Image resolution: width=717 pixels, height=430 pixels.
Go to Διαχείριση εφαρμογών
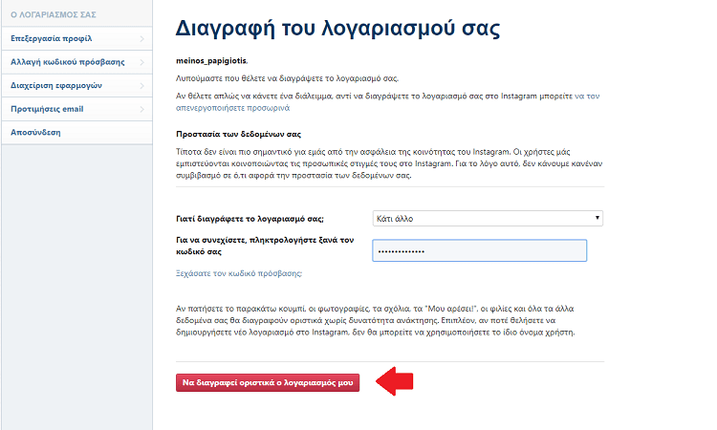(x=76, y=85)
